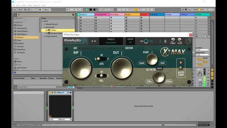The width and height of the screenshot is (227, 128).
Task: Toggle the AUTO GAIN switch
Action: coord(181,68)
